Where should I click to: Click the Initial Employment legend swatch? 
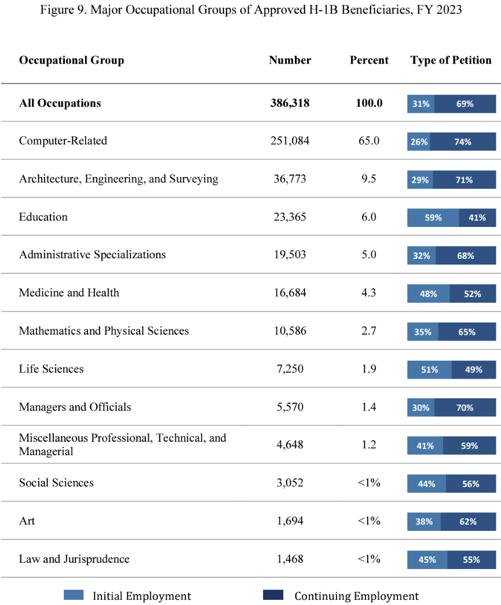[74, 595]
